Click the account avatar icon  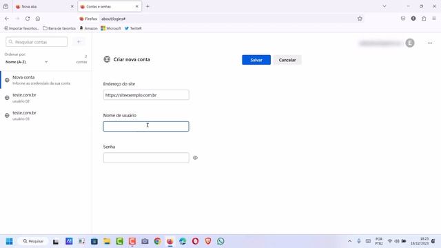click(x=410, y=43)
